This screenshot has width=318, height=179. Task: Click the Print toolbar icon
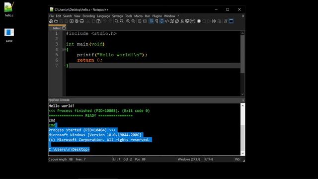click(x=81, y=21)
